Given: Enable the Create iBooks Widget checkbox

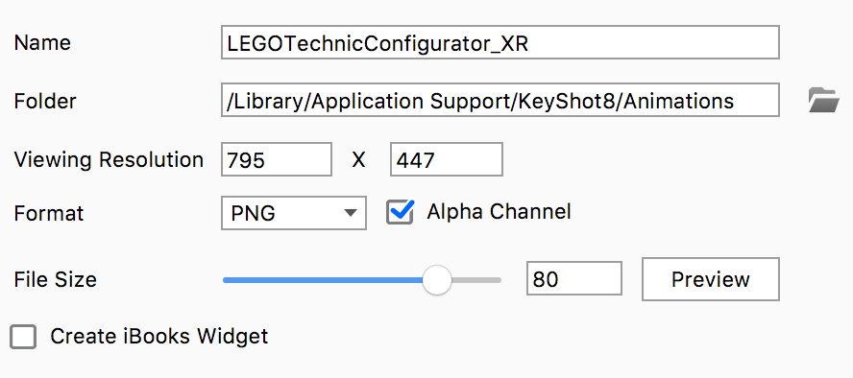Looking at the screenshot, I should 23,337.
